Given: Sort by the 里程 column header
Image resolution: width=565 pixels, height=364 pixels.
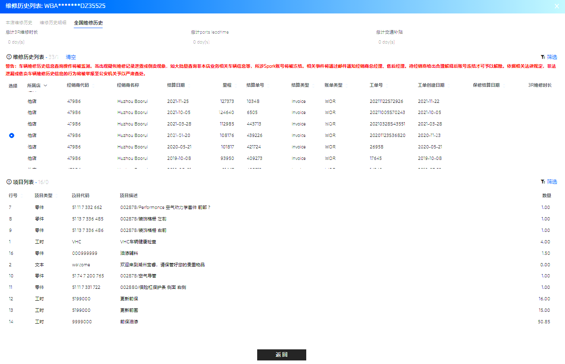Looking at the screenshot, I should tap(227, 85).
